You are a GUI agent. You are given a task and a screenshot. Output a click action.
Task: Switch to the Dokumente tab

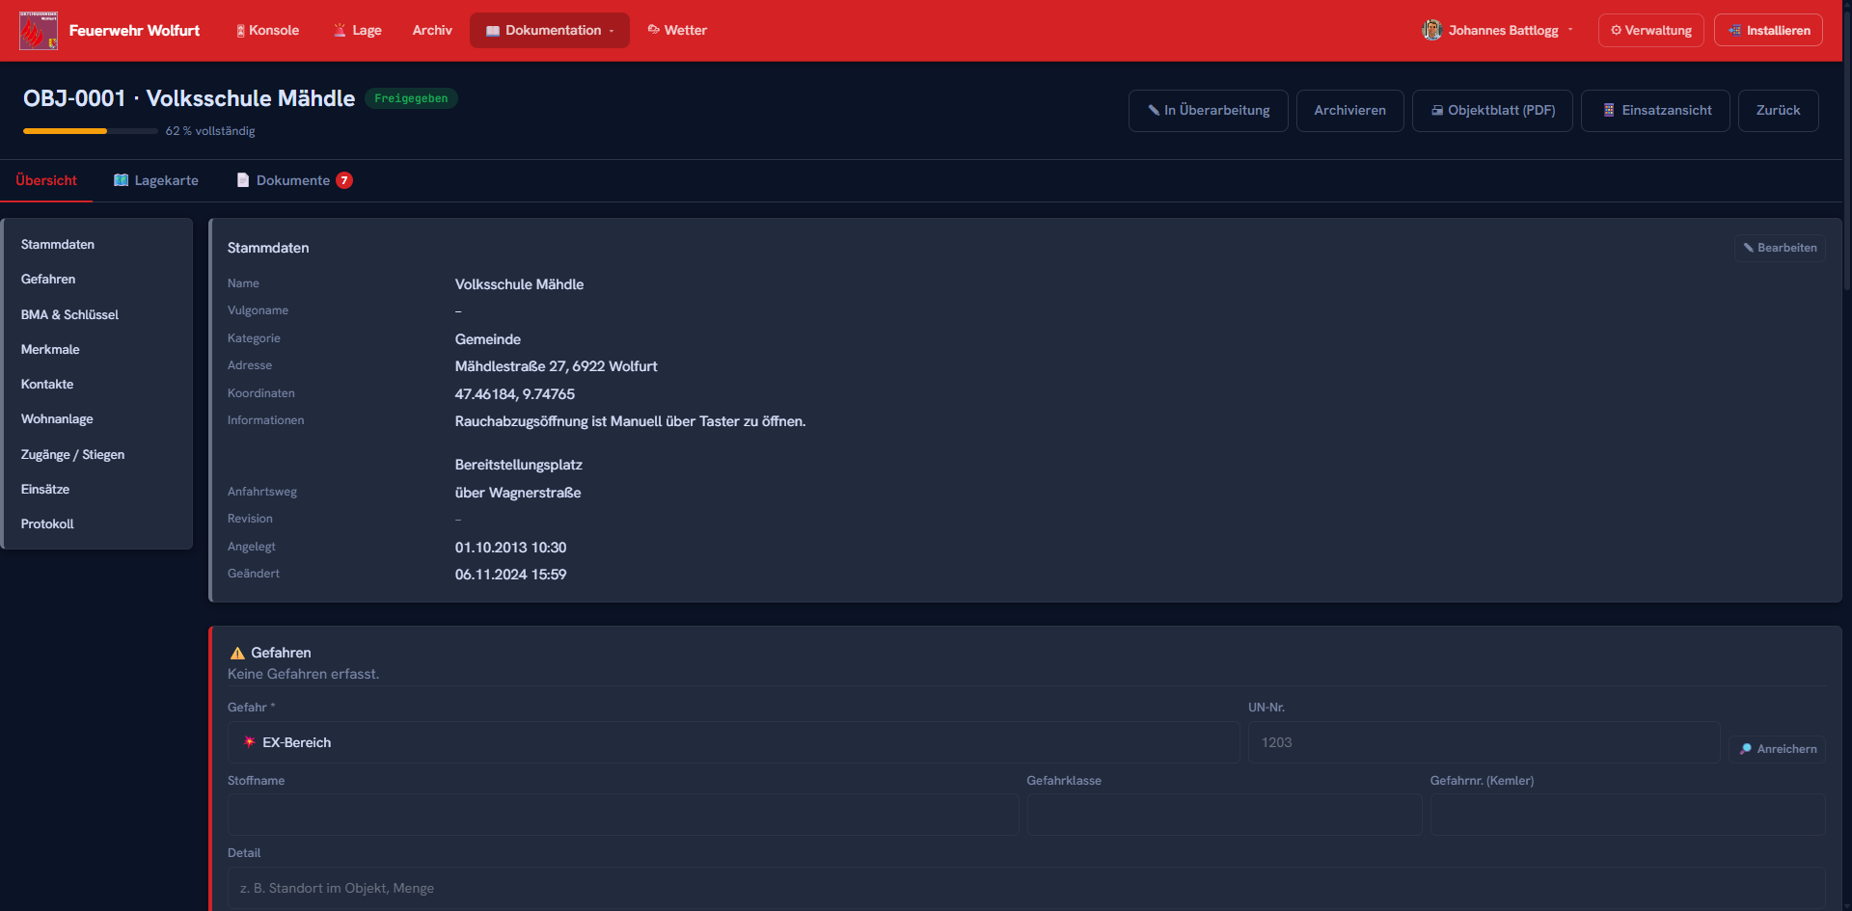coord(295,180)
